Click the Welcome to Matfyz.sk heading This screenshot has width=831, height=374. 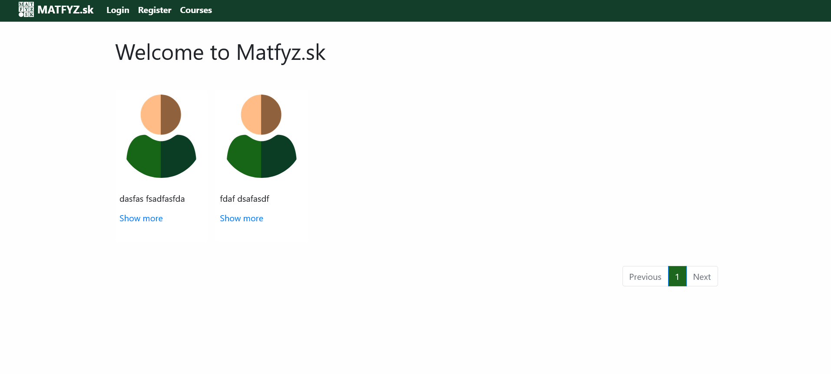(220, 52)
